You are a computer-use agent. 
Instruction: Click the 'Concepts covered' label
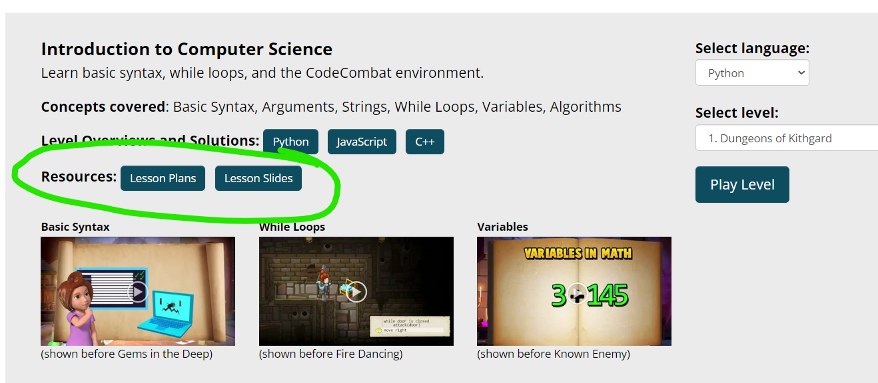pos(103,107)
